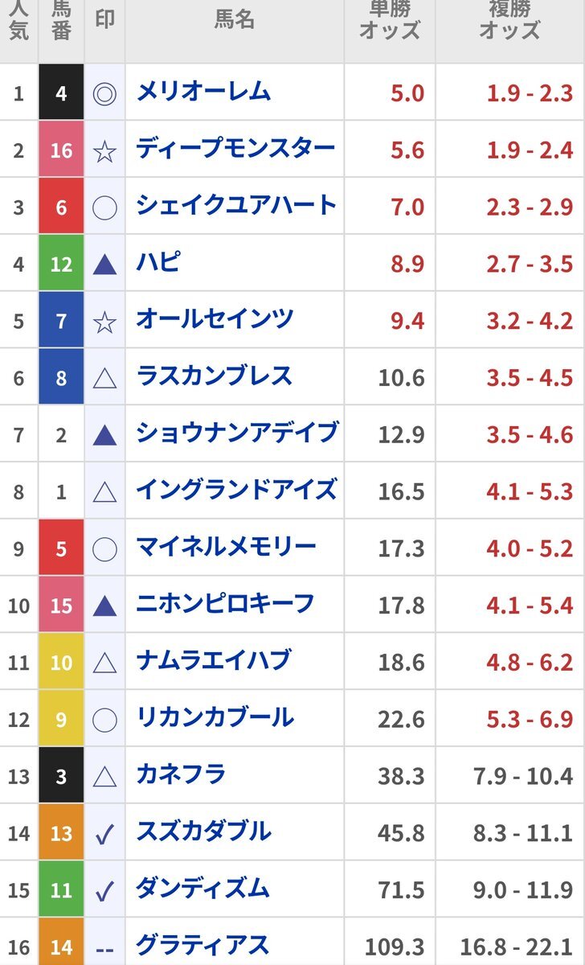The image size is (585, 965).
Task: Click the yellow number 10 swatch
Action: pos(61,662)
